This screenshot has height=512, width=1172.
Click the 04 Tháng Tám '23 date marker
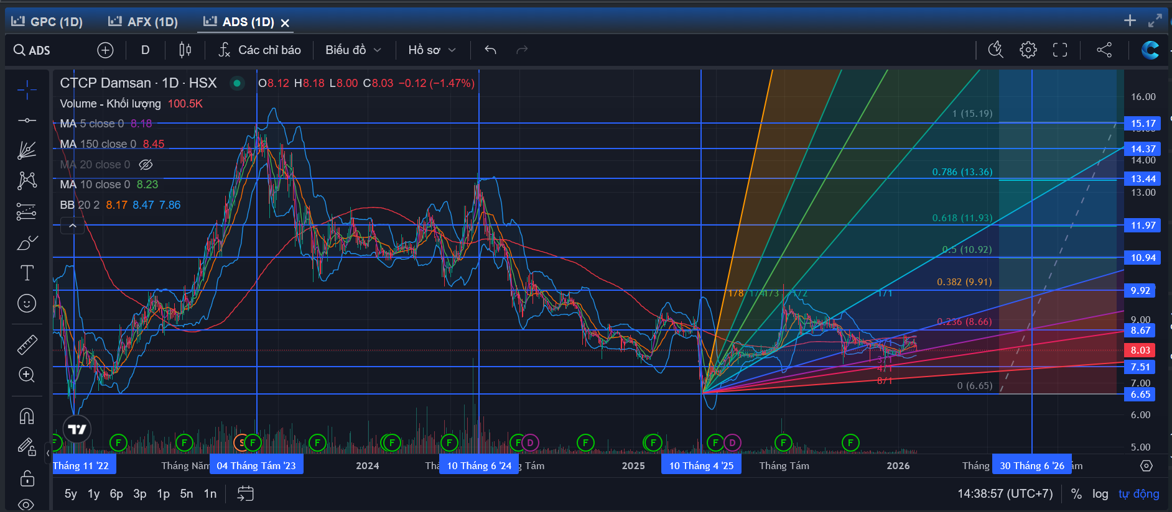[256, 466]
